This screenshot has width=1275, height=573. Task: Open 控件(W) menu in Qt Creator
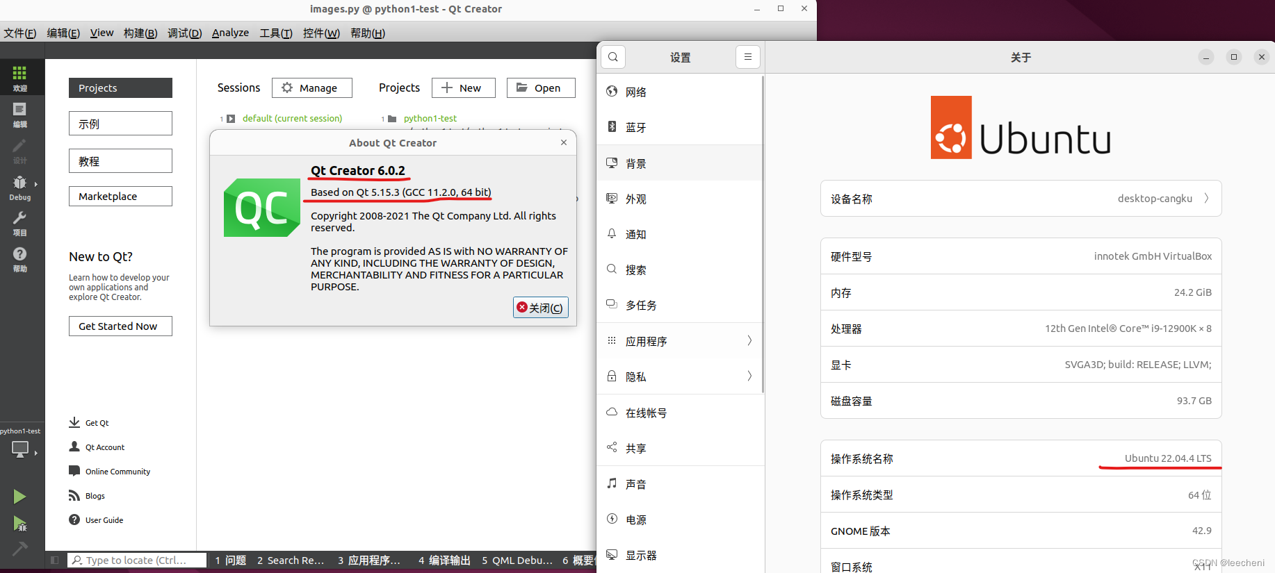tap(321, 33)
